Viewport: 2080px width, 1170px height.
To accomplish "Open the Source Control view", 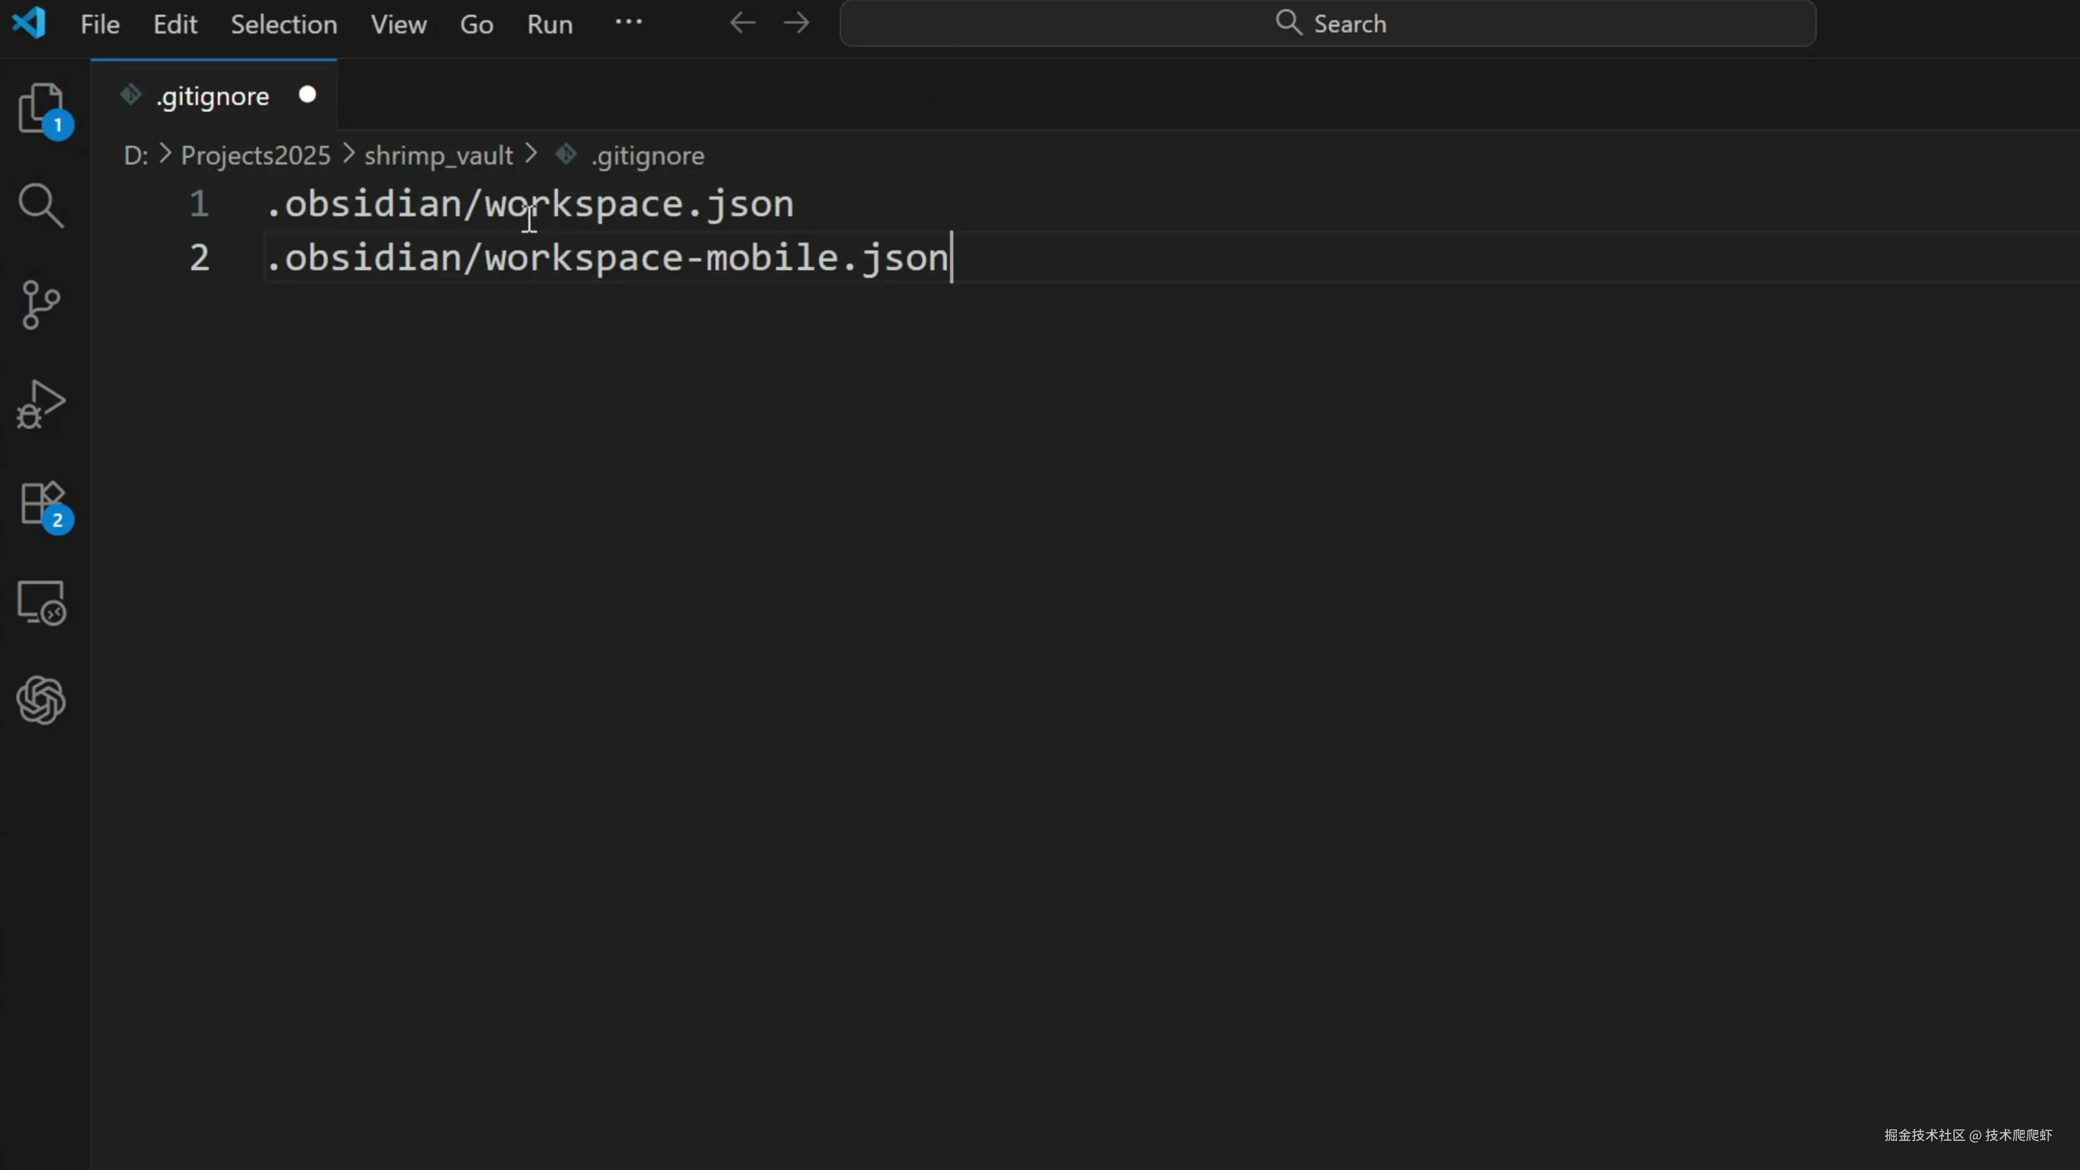I will (x=41, y=304).
